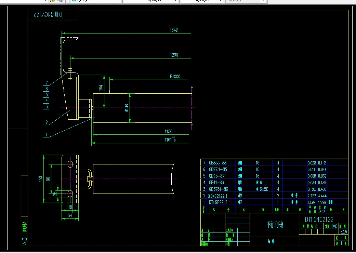Image resolution: width=356 pixels, height=253 pixels.
Task: Select unit weight 2.222 in the table
Action: pos(312,196)
